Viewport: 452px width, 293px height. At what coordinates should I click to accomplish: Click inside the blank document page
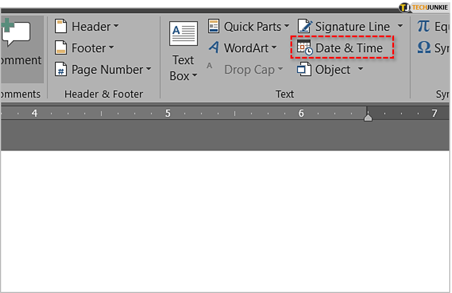coord(225,220)
